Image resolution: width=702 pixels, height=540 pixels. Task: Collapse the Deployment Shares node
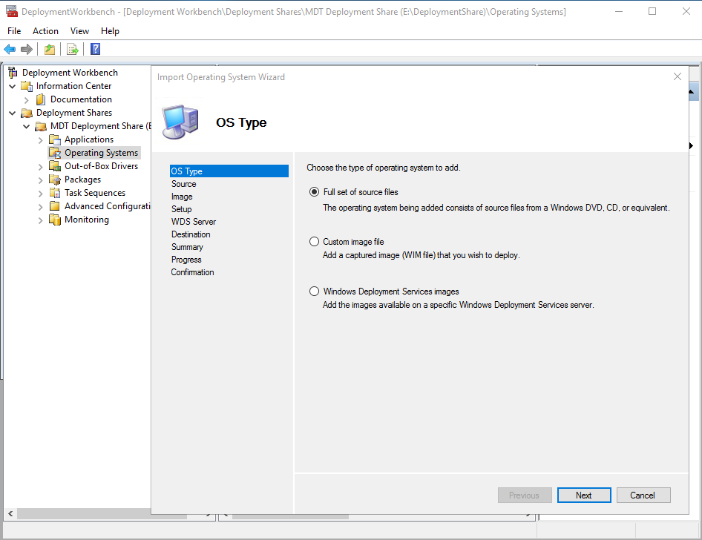pyautogui.click(x=12, y=113)
